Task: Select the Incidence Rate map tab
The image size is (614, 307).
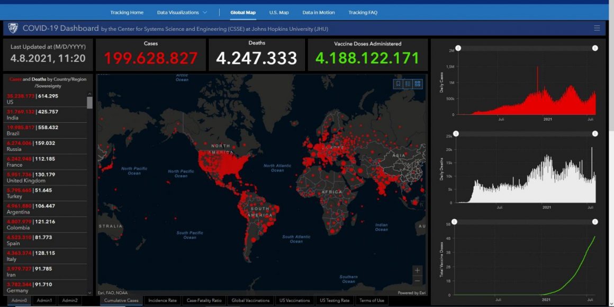Action: (162, 300)
